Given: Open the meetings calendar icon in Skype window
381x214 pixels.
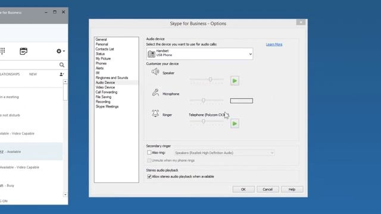Looking at the screenshot, I should tap(24, 51).
